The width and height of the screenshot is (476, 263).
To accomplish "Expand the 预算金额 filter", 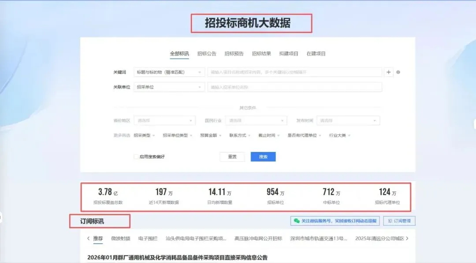I will [211, 135].
